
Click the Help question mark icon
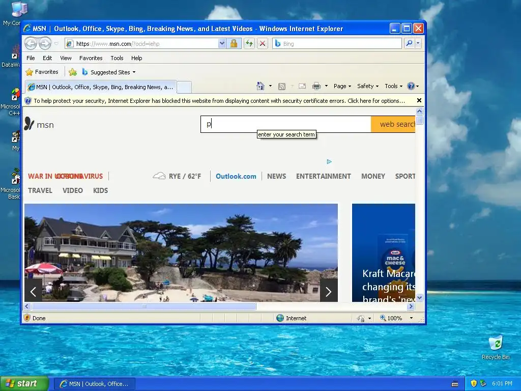[x=411, y=86]
